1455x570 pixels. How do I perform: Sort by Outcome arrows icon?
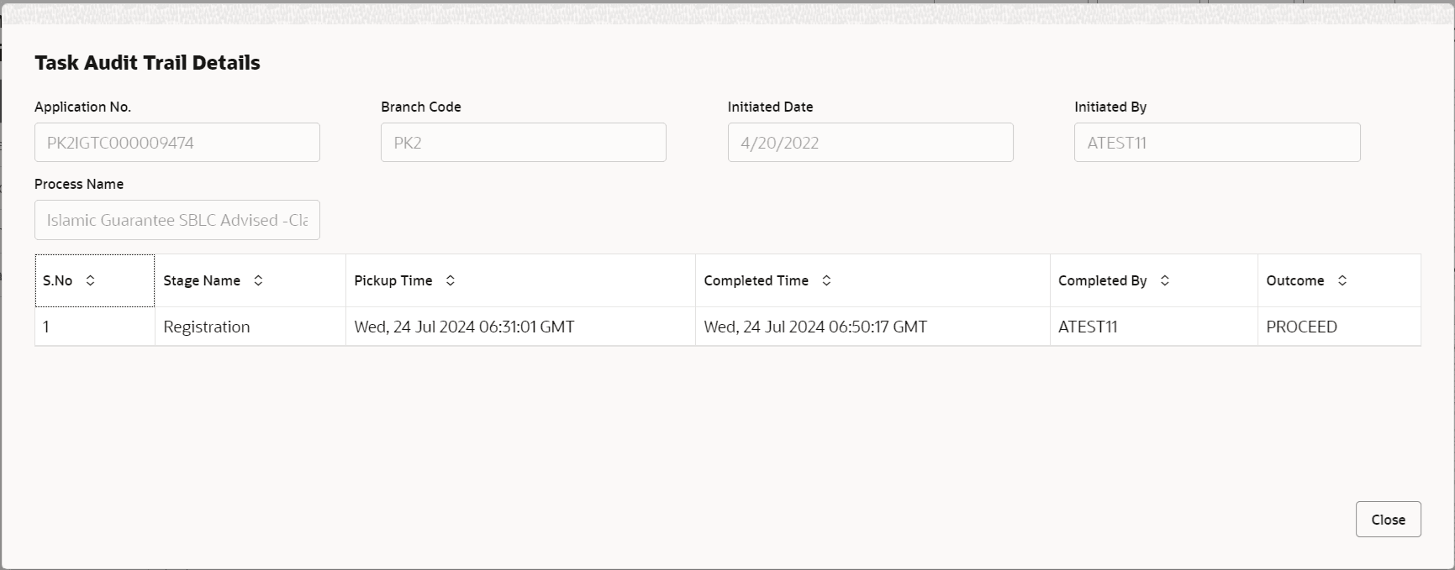coord(1342,280)
